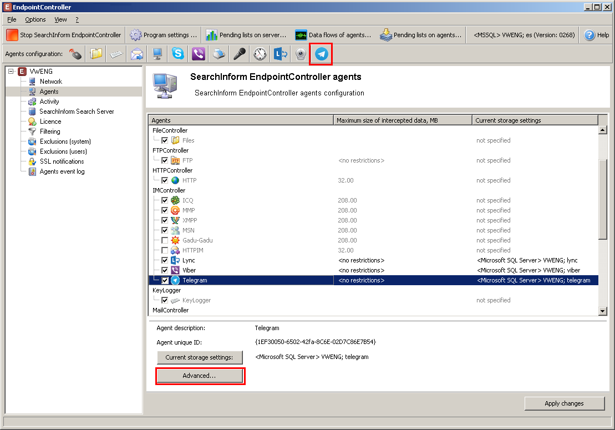Enable the Gadu-Gadu agent checkbox
The image size is (615, 430).
tap(165, 240)
